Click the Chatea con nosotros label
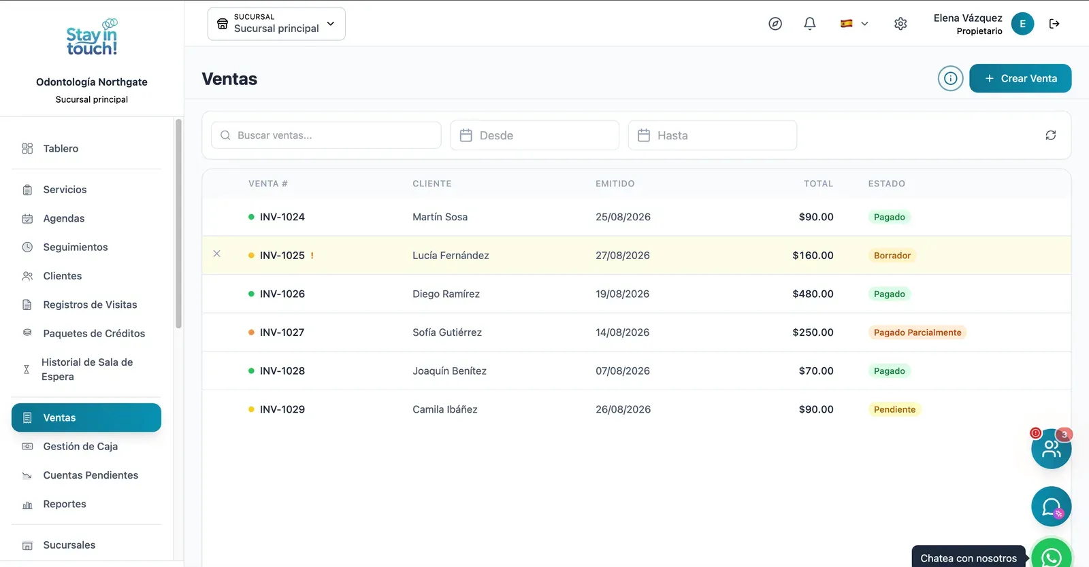 [x=969, y=558]
